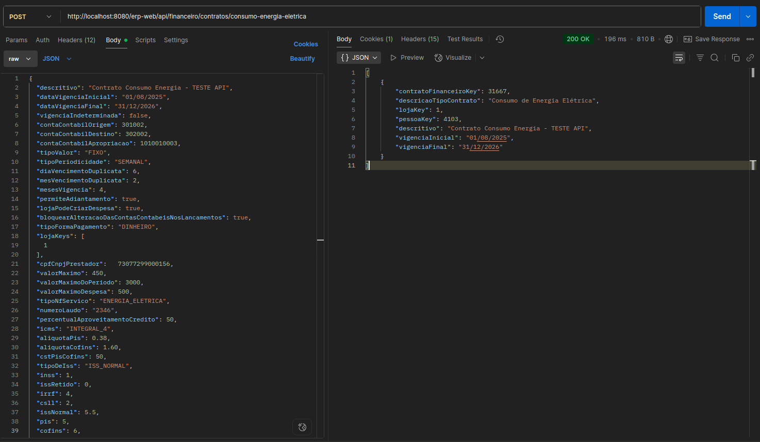
Task: Click the "tipoFormaPagamento" DINHEIRO line
Action: (x=97, y=227)
